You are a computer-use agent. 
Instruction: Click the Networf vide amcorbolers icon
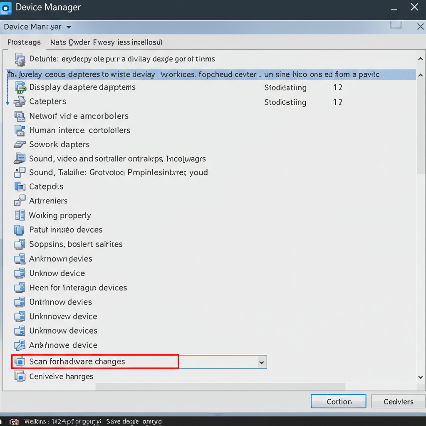20,116
